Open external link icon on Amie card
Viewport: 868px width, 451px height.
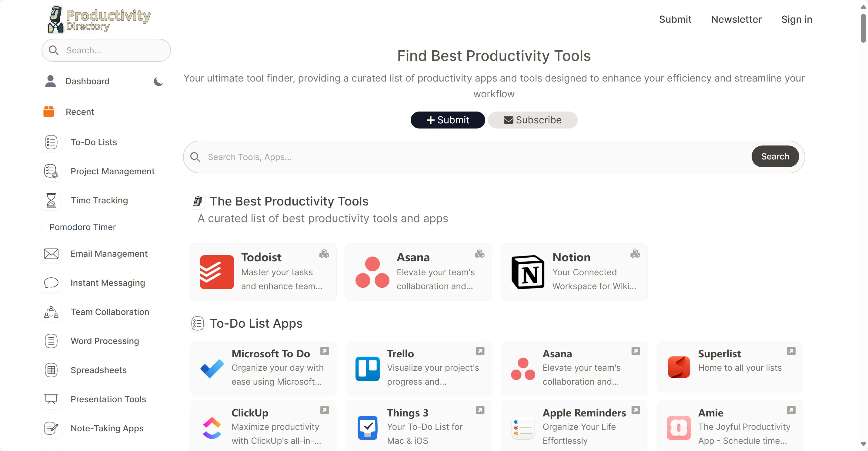point(792,410)
